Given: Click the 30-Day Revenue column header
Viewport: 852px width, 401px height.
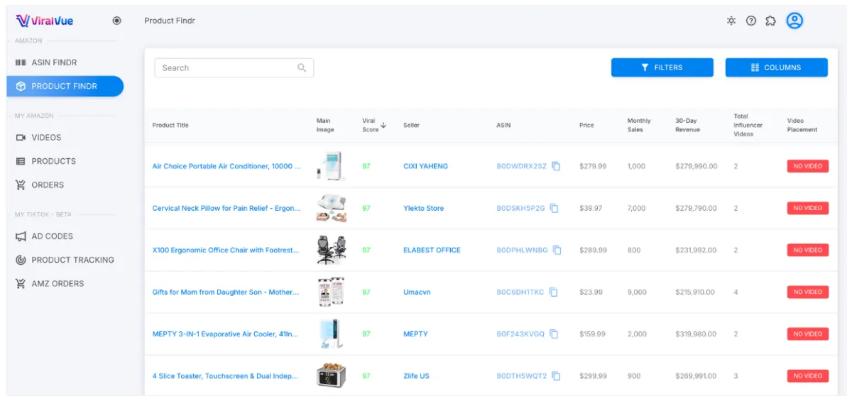Looking at the screenshot, I should tap(687, 125).
